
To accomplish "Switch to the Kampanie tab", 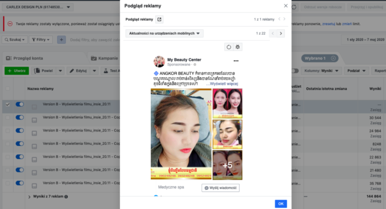I will 105,58.
